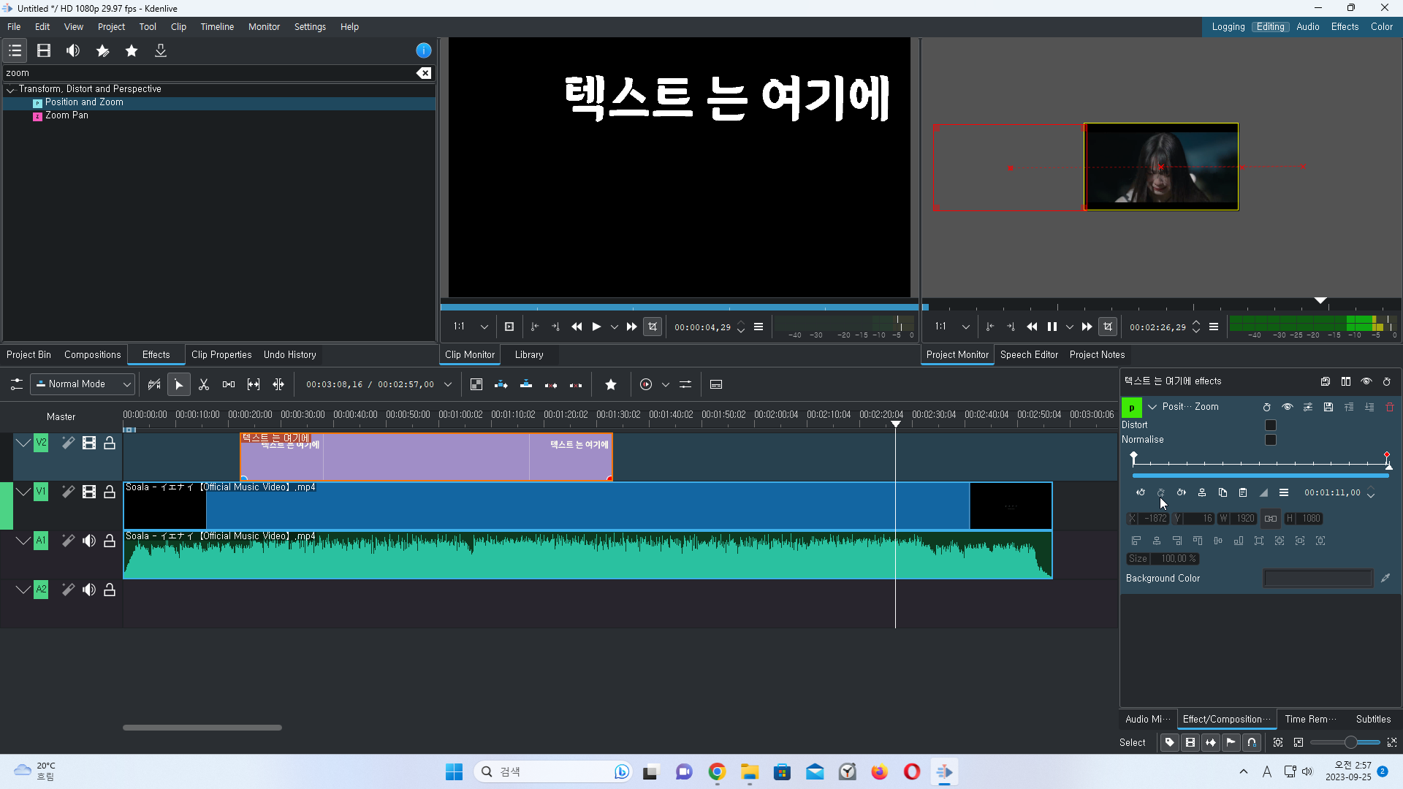Viewport: 1403px width, 789px height.
Task: Show audio effects category icon
Action: pos(73,50)
